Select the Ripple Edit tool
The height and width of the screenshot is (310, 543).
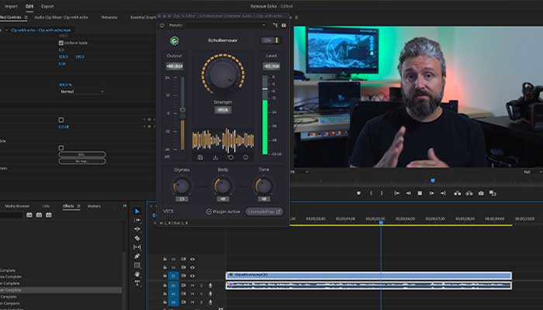point(137,229)
